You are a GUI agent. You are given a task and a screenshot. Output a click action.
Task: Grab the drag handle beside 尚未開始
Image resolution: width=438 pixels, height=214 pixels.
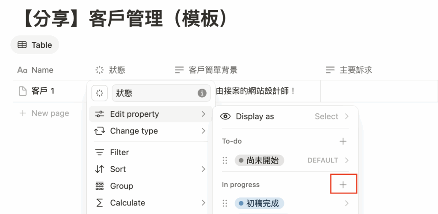(x=225, y=161)
